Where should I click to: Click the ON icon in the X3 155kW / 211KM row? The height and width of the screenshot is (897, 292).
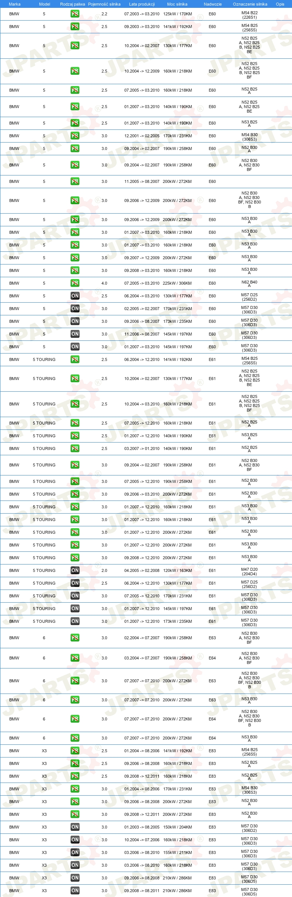coord(75,852)
